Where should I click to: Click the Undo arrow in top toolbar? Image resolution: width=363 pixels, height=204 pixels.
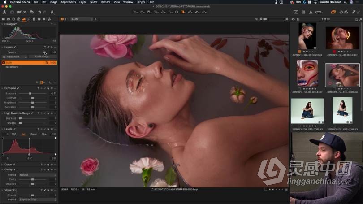[x=39, y=12]
